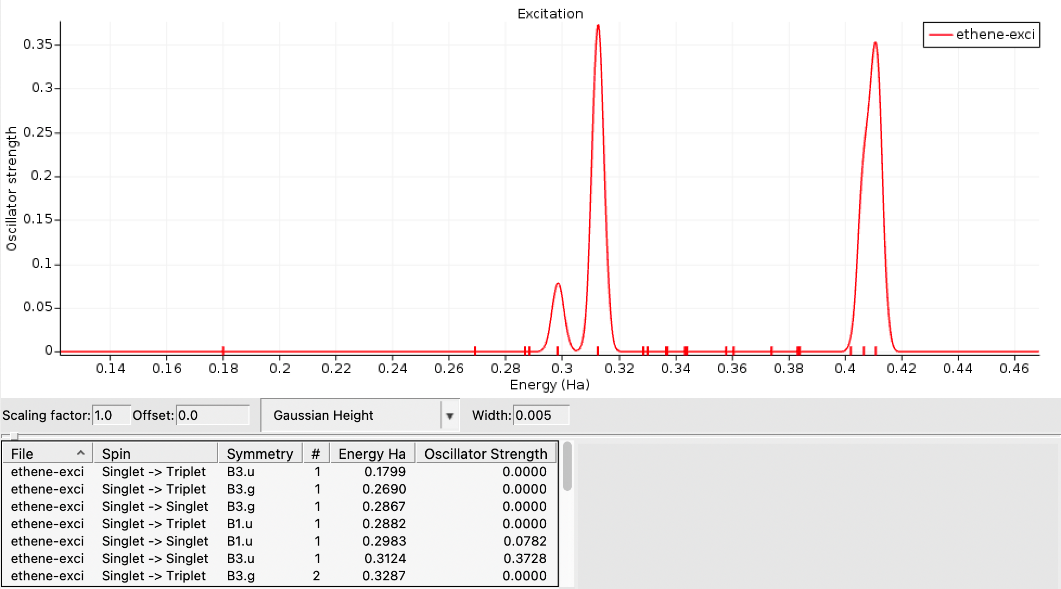Edit the Scaling factor value
Viewport: 1061px width, 589px height.
tap(111, 415)
